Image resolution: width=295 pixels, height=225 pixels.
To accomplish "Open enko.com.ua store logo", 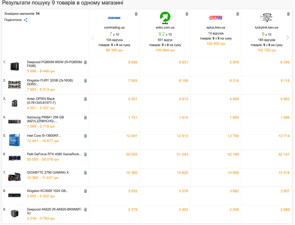I will click(x=166, y=18).
